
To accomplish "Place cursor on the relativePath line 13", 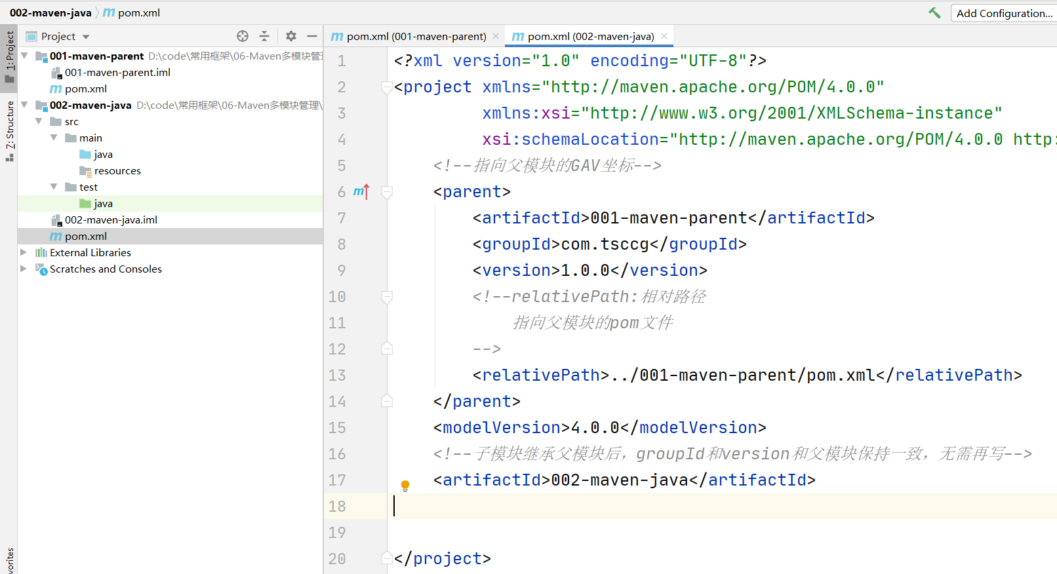I will 747,375.
